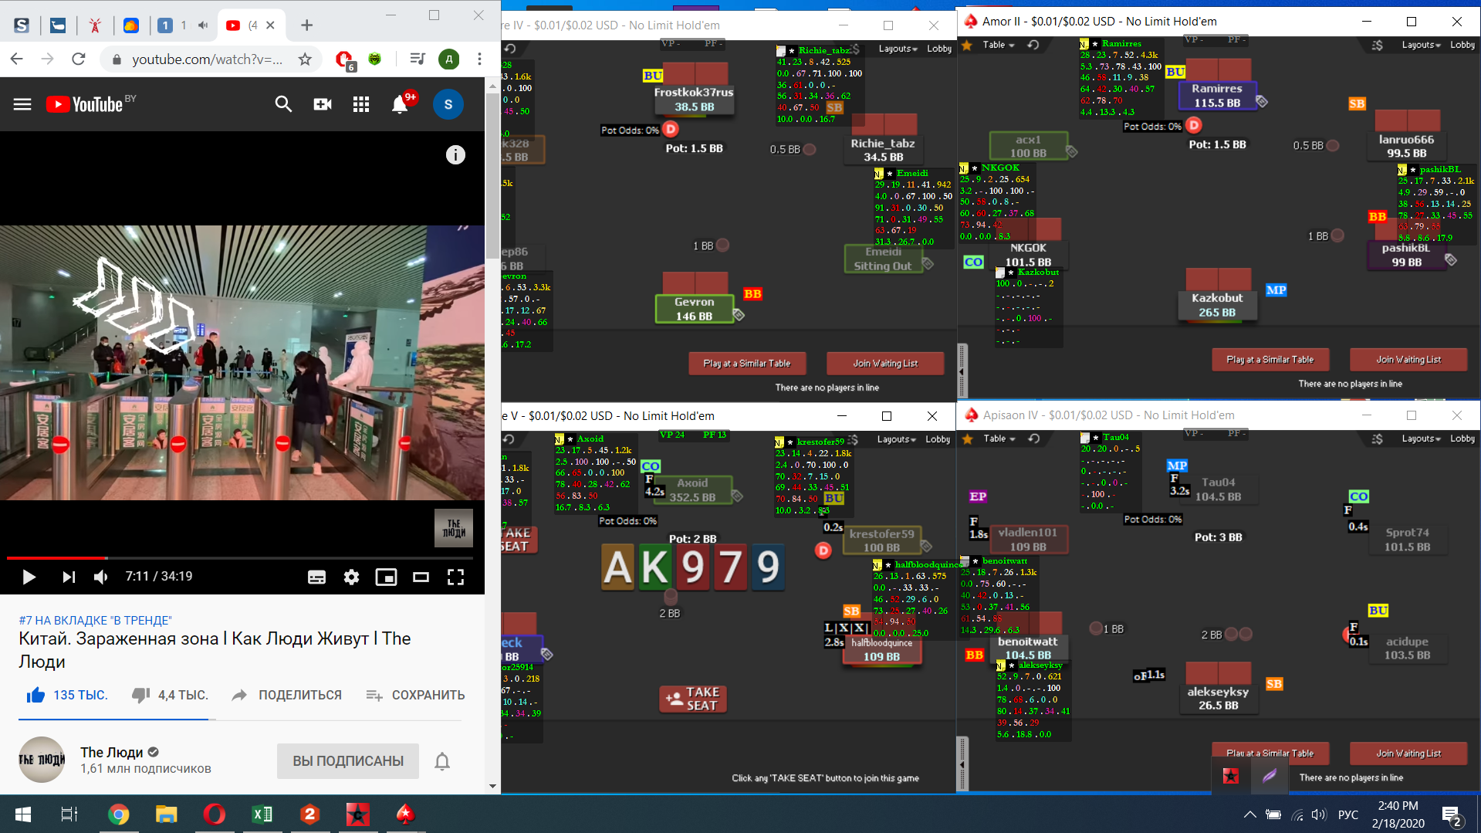Screen dimensions: 1481x833
Task: Click ВЫ ПОДПИСАНЫ subscription button
Action: click(x=348, y=761)
